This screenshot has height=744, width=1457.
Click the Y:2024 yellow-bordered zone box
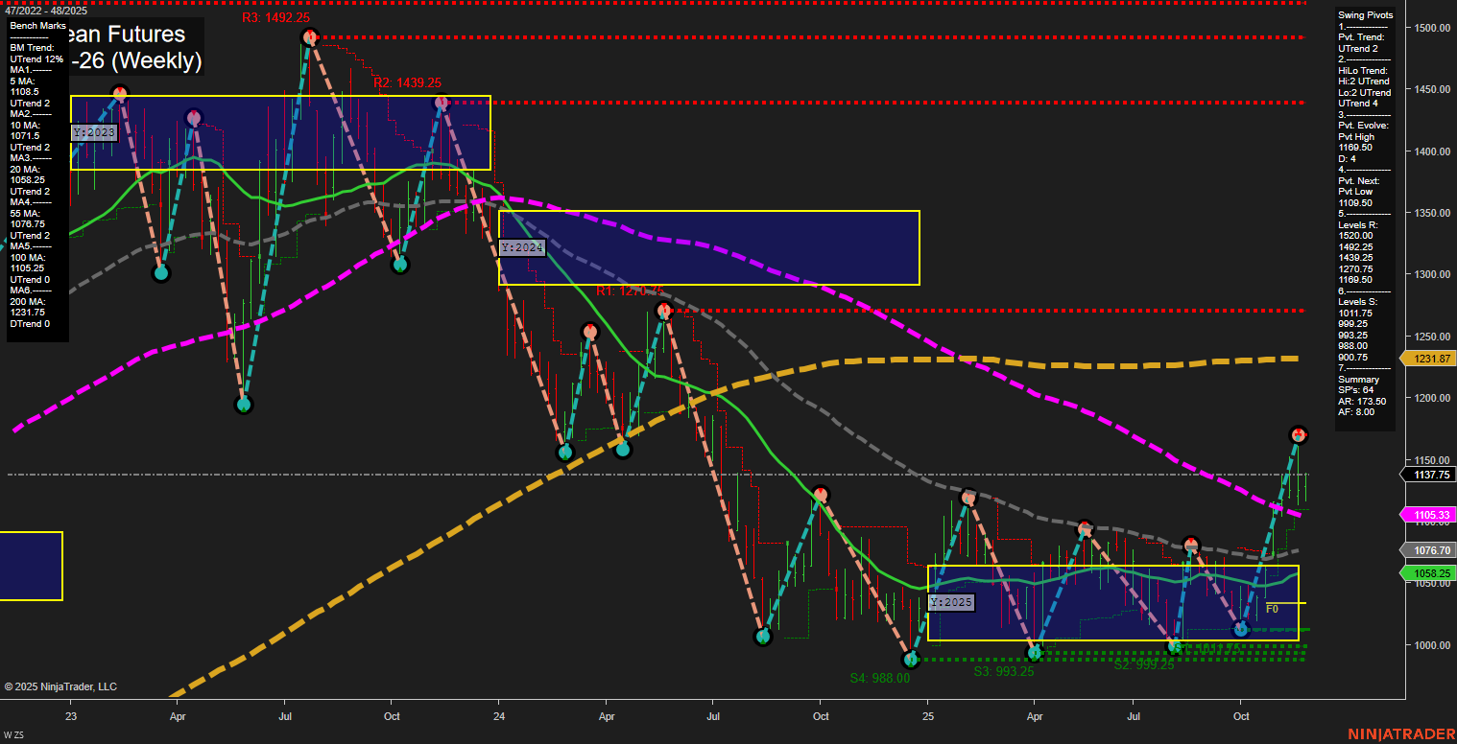coord(709,248)
